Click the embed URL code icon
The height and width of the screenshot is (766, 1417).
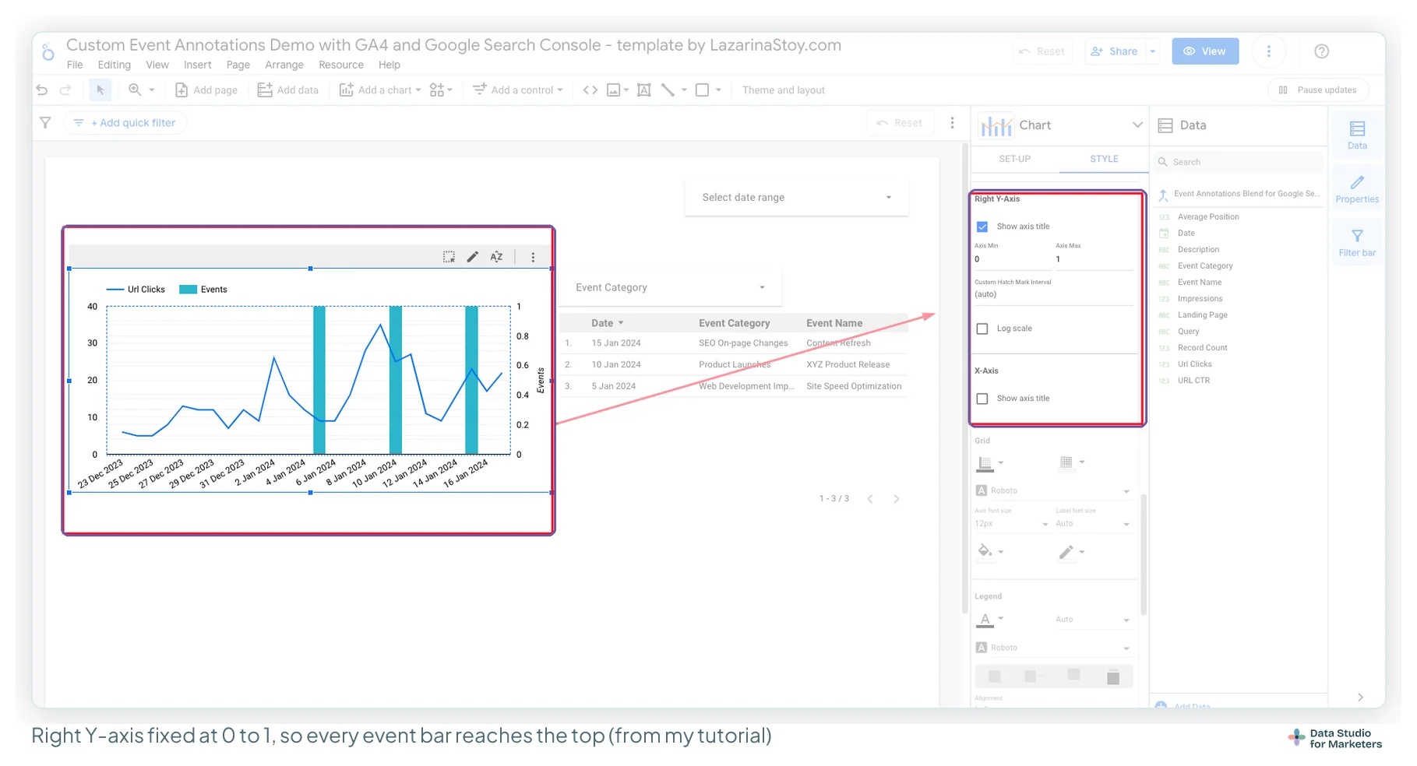click(590, 90)
